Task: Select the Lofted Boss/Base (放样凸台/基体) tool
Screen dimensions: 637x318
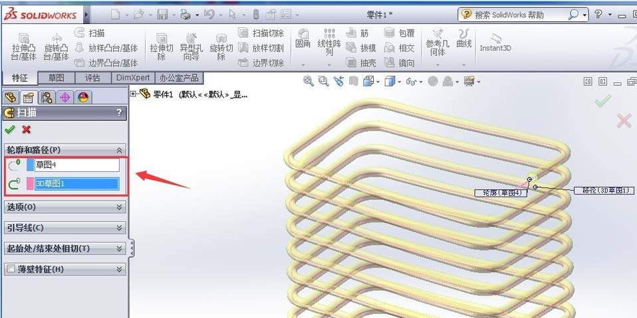Action: (x=106, y=48)
